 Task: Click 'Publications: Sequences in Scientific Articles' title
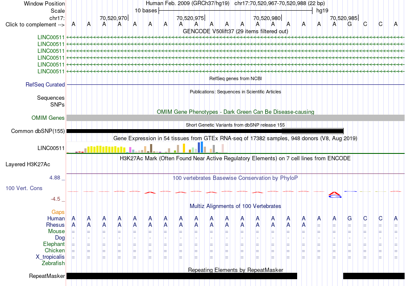235,92
